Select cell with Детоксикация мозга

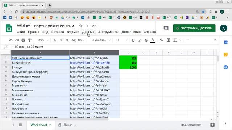click(x=40, y=77)
